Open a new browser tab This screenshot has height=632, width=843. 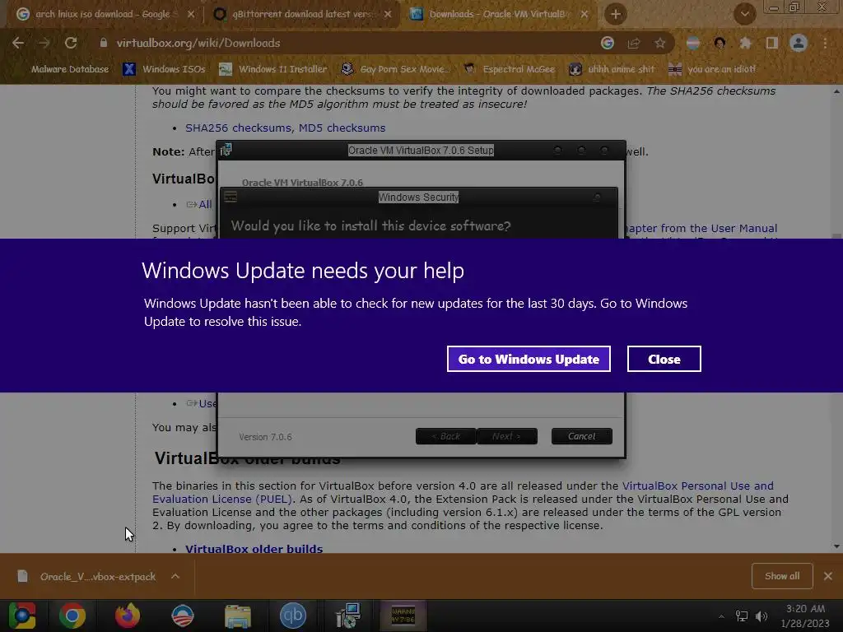[x=616, y=14]
